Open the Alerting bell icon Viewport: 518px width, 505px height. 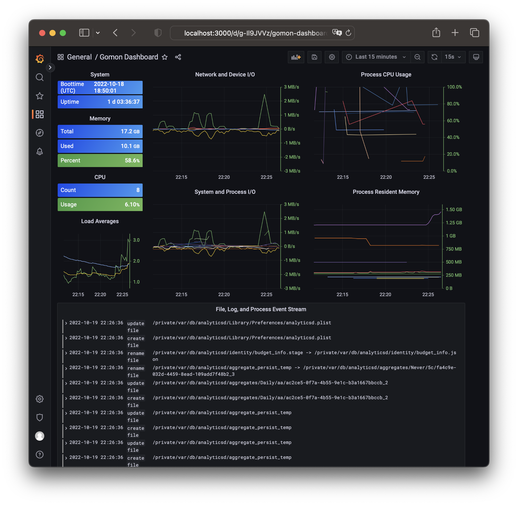coord(40,151)
